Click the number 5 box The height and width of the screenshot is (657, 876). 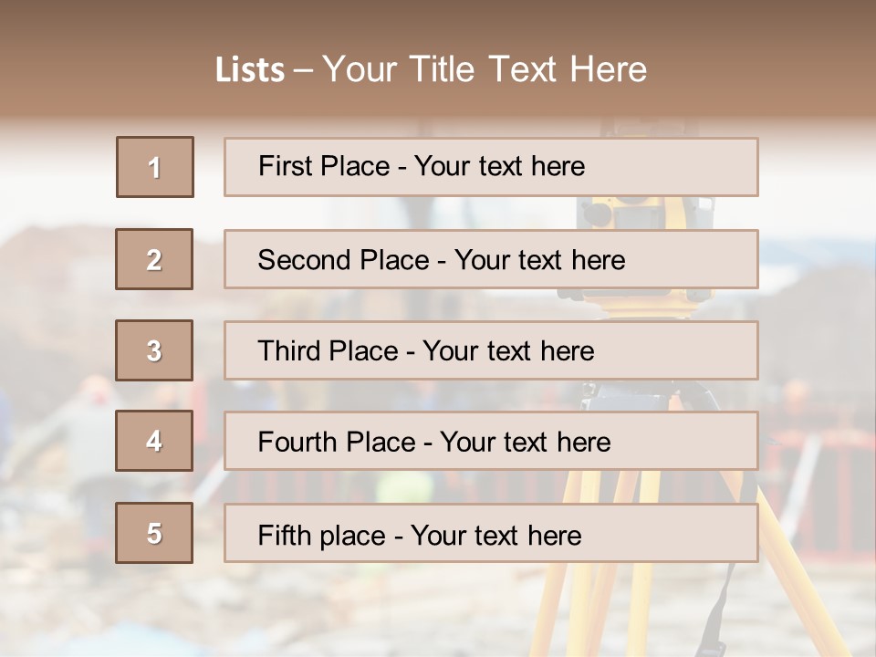pyautogui.click(x=154, y=533)
